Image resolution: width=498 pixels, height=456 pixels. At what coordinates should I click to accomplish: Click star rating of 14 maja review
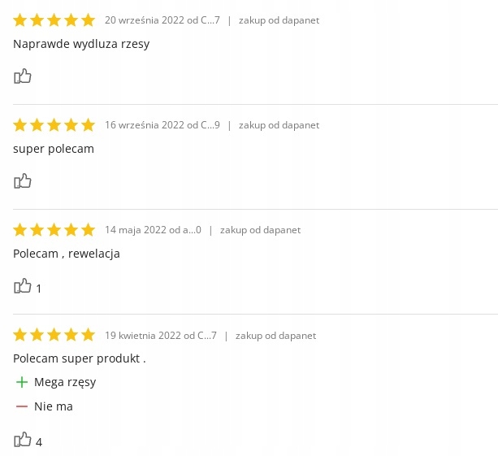pos(54,230)
